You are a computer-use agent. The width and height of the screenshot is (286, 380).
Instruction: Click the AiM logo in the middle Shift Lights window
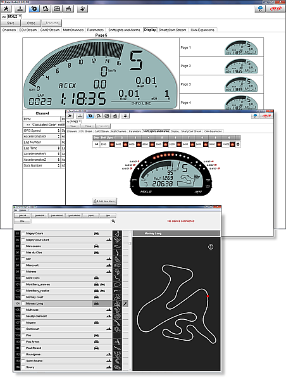click(x=266, y=116)
